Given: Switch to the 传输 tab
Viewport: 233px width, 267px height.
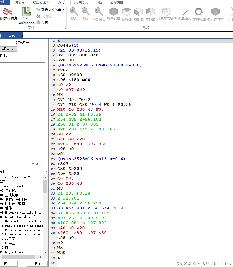Looking at the screenshot, I should 99,2.
